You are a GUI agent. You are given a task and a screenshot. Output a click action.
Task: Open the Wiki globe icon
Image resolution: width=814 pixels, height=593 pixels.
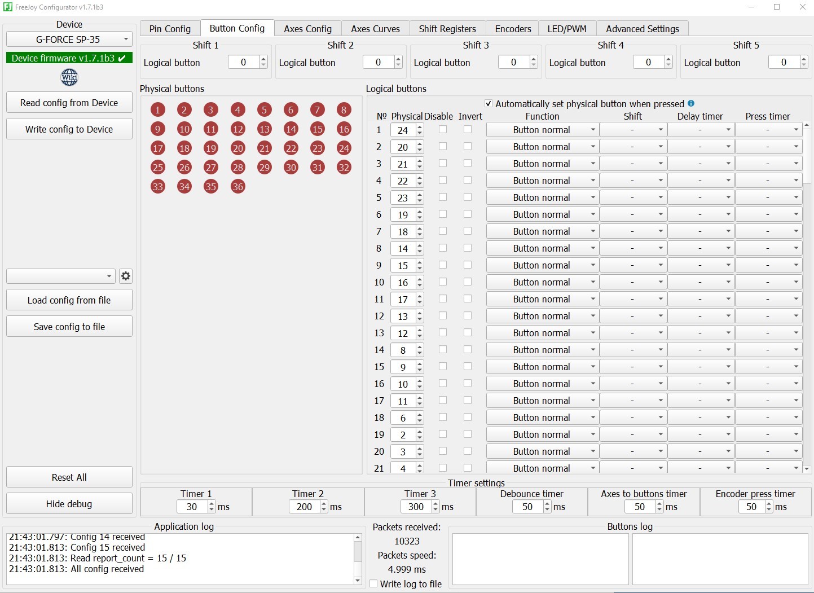click(69, 77)
